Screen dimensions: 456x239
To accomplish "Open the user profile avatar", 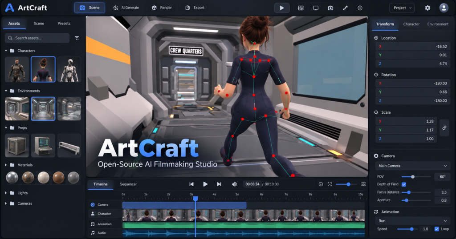I will [x=444, y=8].
